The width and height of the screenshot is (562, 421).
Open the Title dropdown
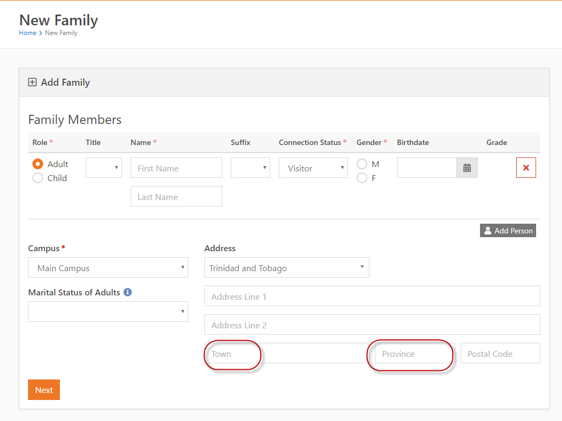pyautogui.click(x=104, y=168)
